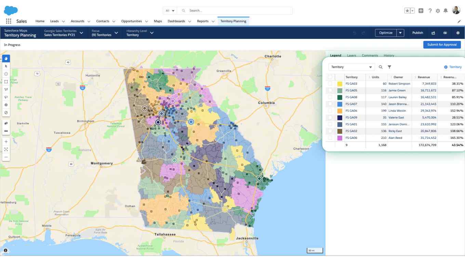Click the Publish button

click(x=417, y=33)
